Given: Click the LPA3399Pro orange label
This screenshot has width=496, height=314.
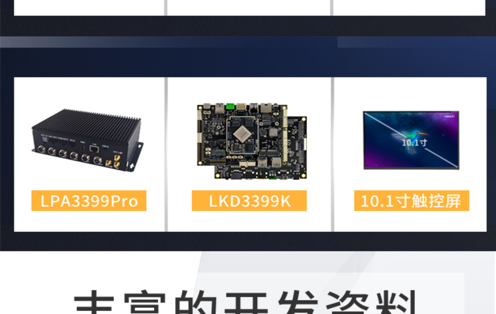Looking at the screenshot, I should pyautogui.click(x=89, y=201).
